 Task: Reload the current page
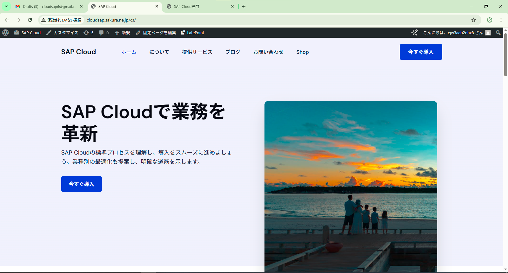(x=30, y=20)
